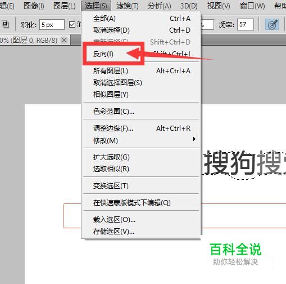Screen dimensions: 286x284
Task: Choose 相似图层(Y)
Action: [x=142, y=95]
